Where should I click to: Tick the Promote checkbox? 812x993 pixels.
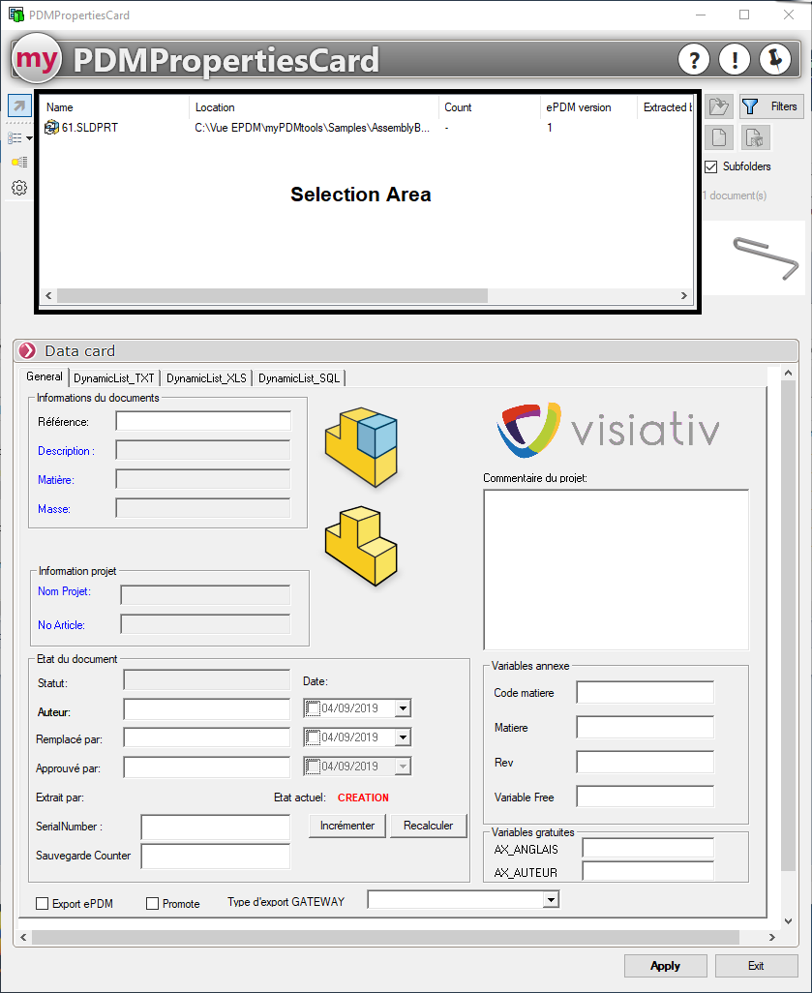tap(152, 904)
